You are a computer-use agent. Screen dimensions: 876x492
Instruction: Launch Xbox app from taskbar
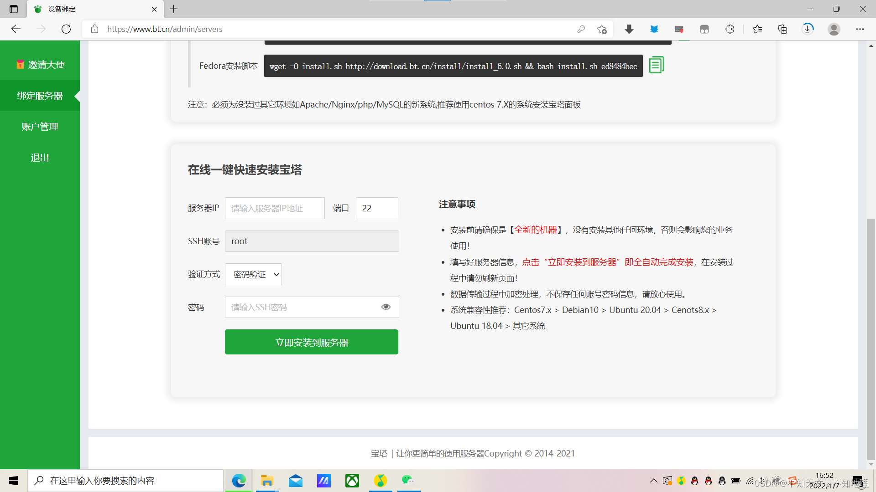[x=352, y=481]
